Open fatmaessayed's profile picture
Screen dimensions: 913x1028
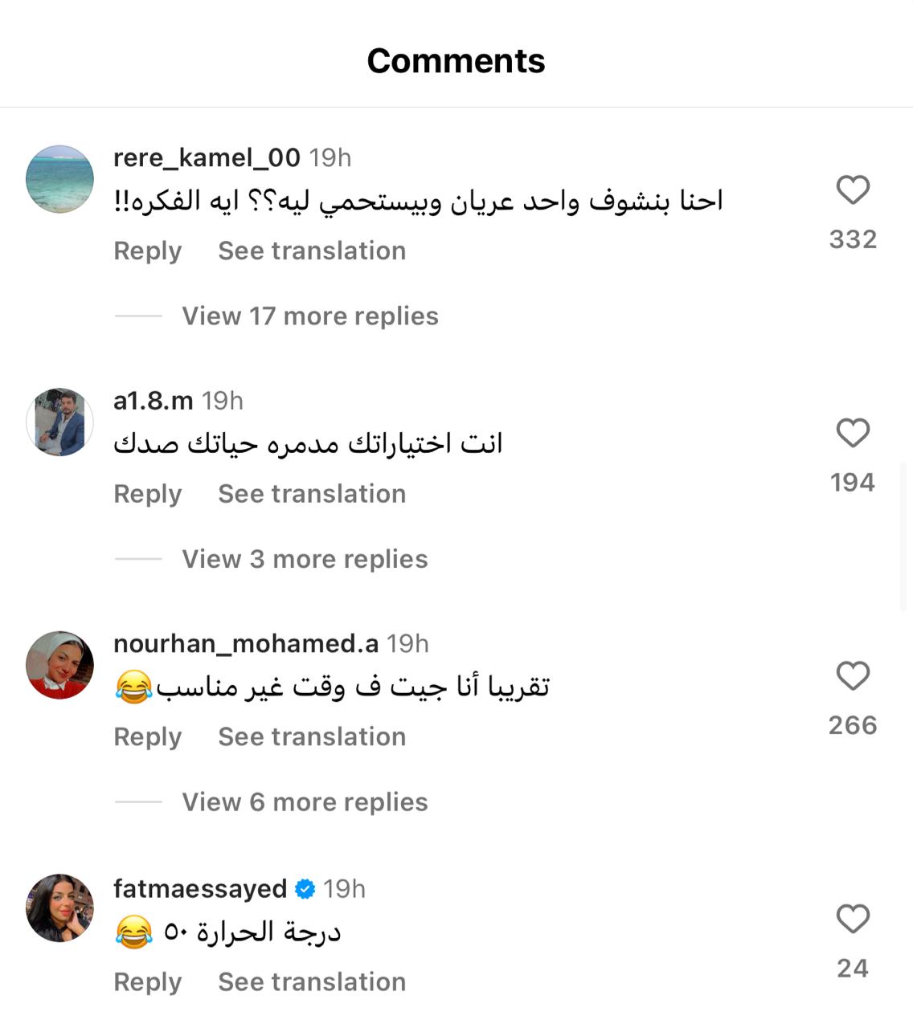[60, 908]
